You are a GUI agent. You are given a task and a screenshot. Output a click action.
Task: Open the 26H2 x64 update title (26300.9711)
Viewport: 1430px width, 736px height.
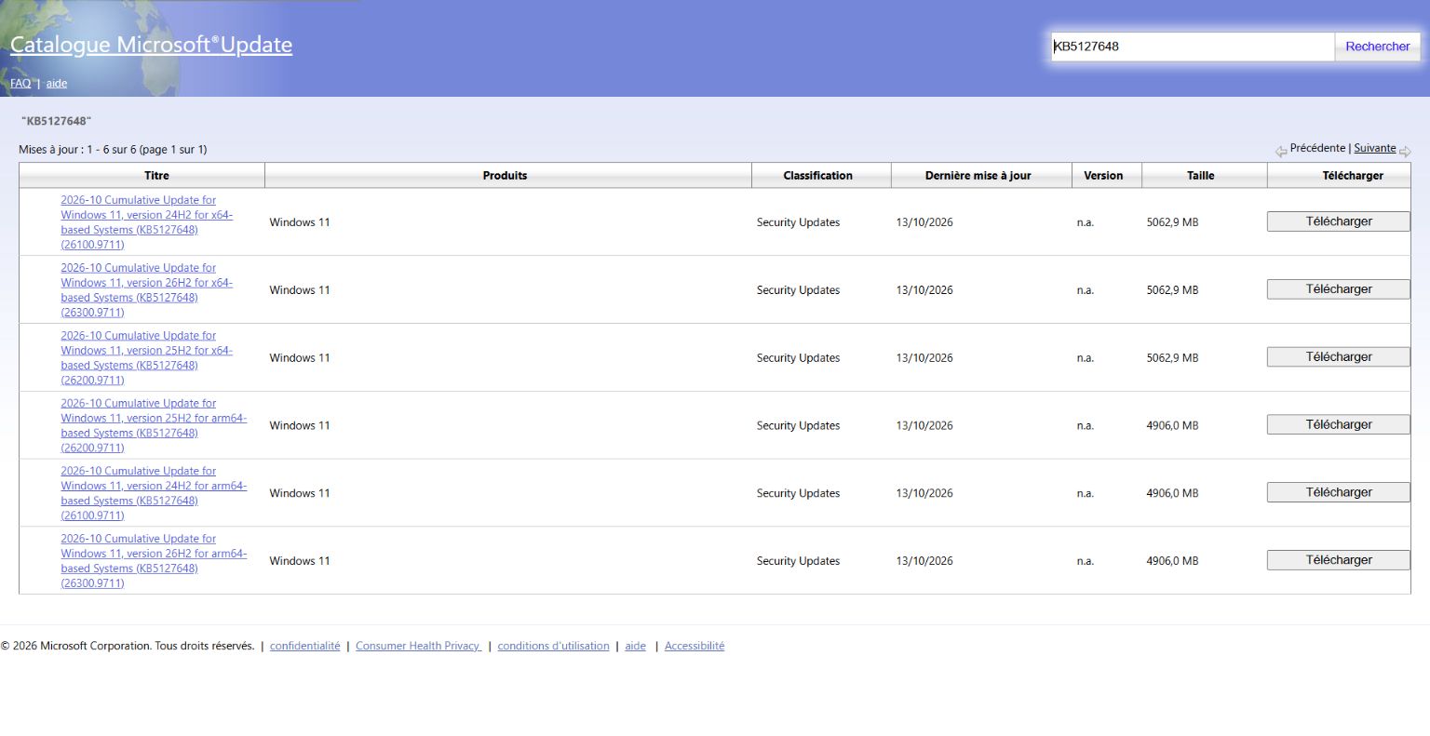click(147, 290)
